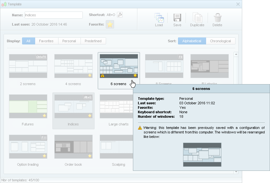The width and height of the screenshot is (270, 183).
Task: Toggle the Favorite star button
Action: [x=110, y=25]
